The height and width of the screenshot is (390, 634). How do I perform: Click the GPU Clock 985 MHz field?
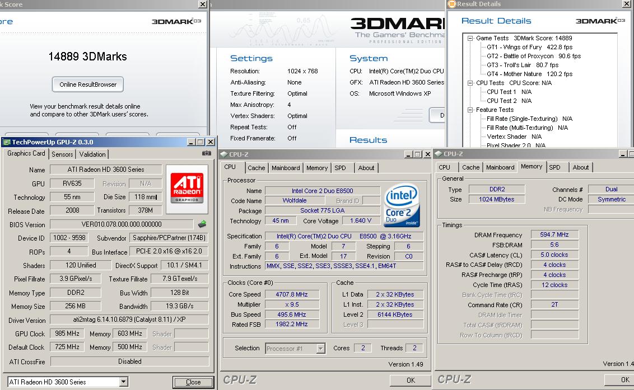67,334
